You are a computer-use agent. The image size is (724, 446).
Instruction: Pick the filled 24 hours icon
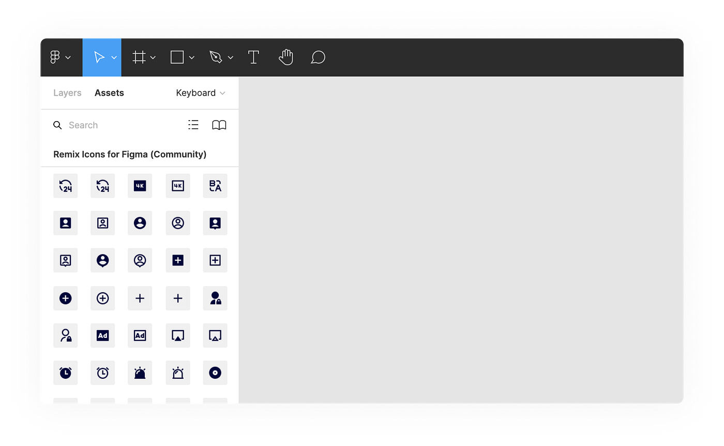coord(66,186)
